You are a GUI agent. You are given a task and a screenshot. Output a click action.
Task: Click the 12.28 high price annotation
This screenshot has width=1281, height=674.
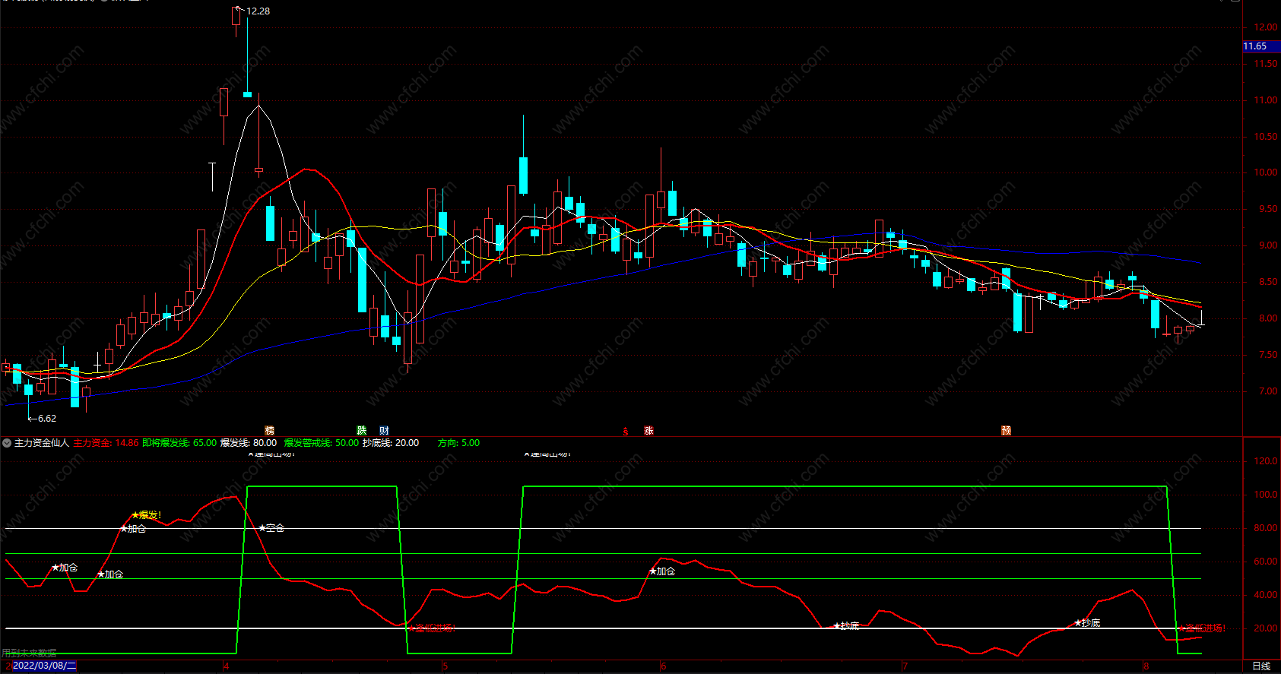258,11
